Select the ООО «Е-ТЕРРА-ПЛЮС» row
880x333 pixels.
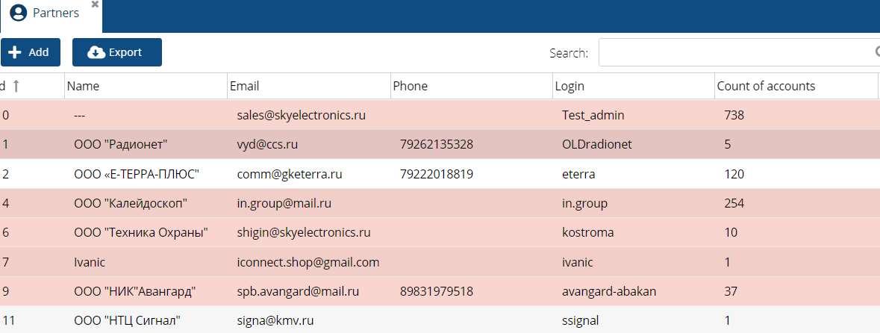click(x=440, y=174)
